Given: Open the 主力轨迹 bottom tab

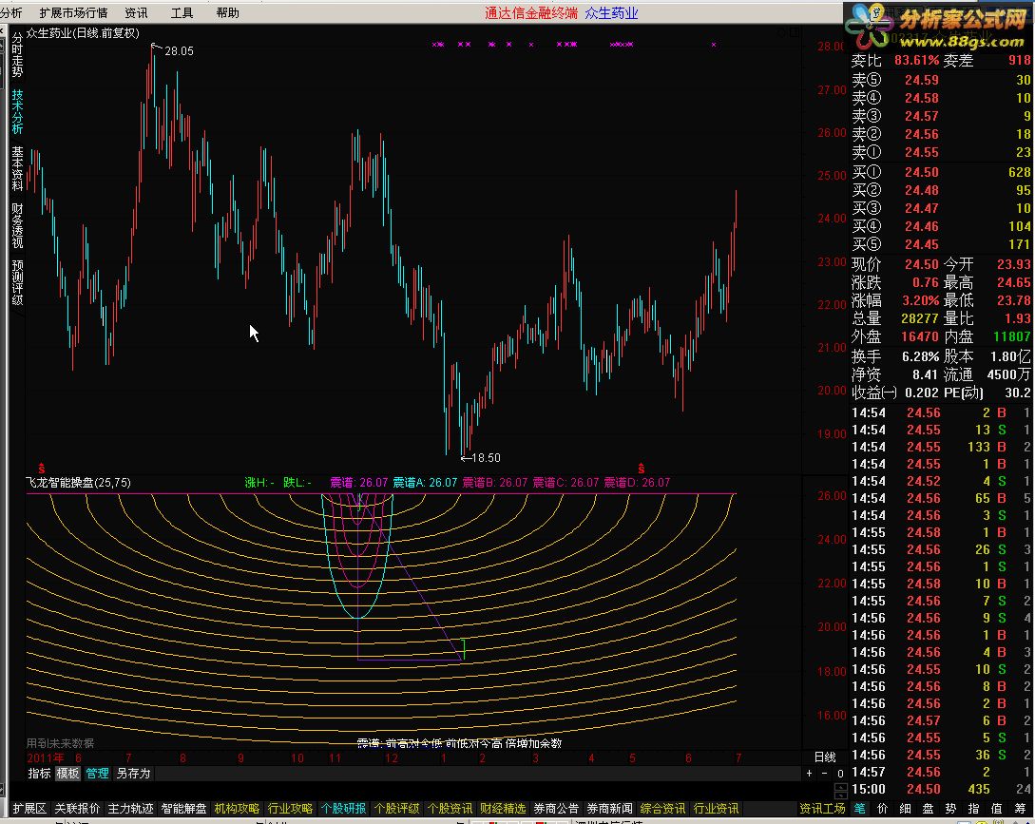Looking at the screenshot, I should coord(130,809).
